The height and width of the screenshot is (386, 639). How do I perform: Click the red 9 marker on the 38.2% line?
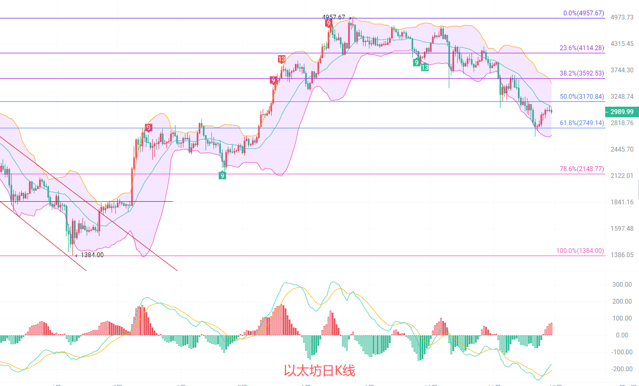pos(273,80)
